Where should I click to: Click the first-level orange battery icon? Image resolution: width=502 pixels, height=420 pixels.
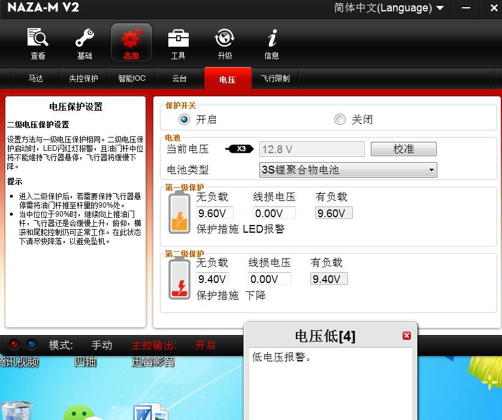[x=179, y=212]
